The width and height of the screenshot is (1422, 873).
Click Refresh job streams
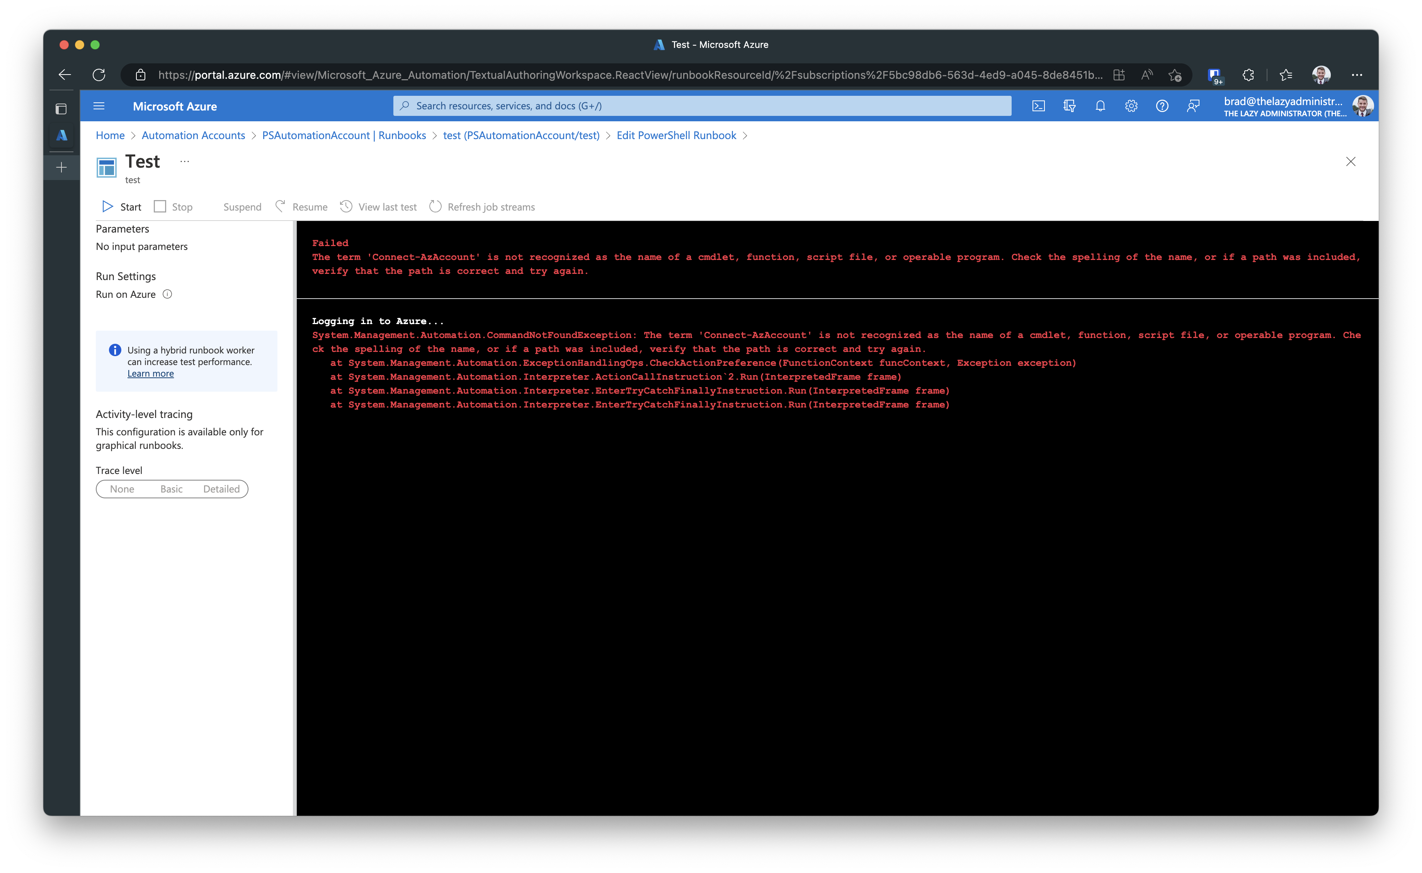482,207
